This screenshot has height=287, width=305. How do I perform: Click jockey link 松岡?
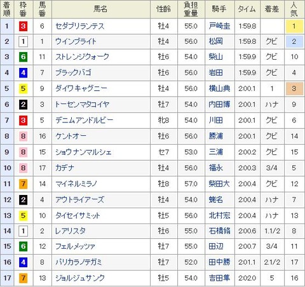(215, 41)
